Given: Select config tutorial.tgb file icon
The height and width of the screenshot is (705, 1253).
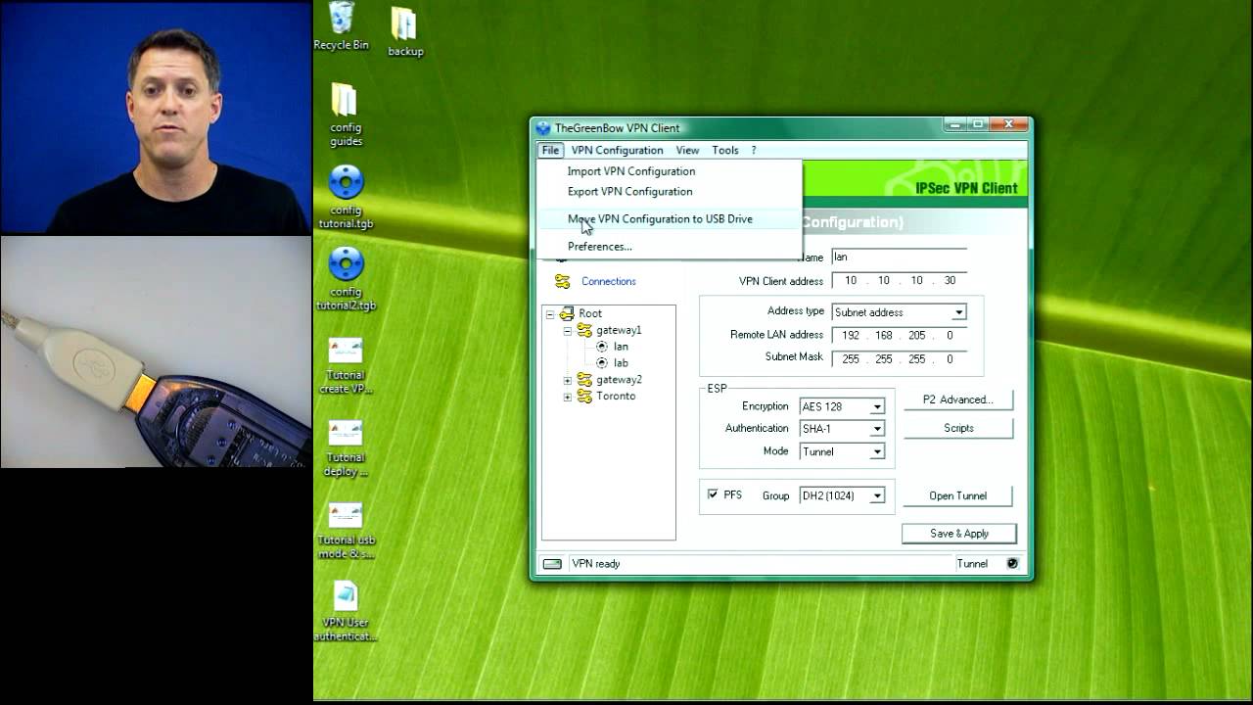Looking at the screenshot, I should point(346,197).
